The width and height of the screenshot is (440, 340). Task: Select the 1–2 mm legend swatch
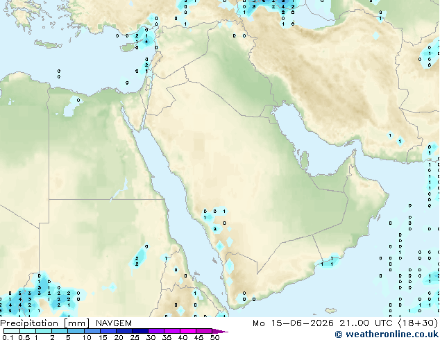(x=44, y=331)
